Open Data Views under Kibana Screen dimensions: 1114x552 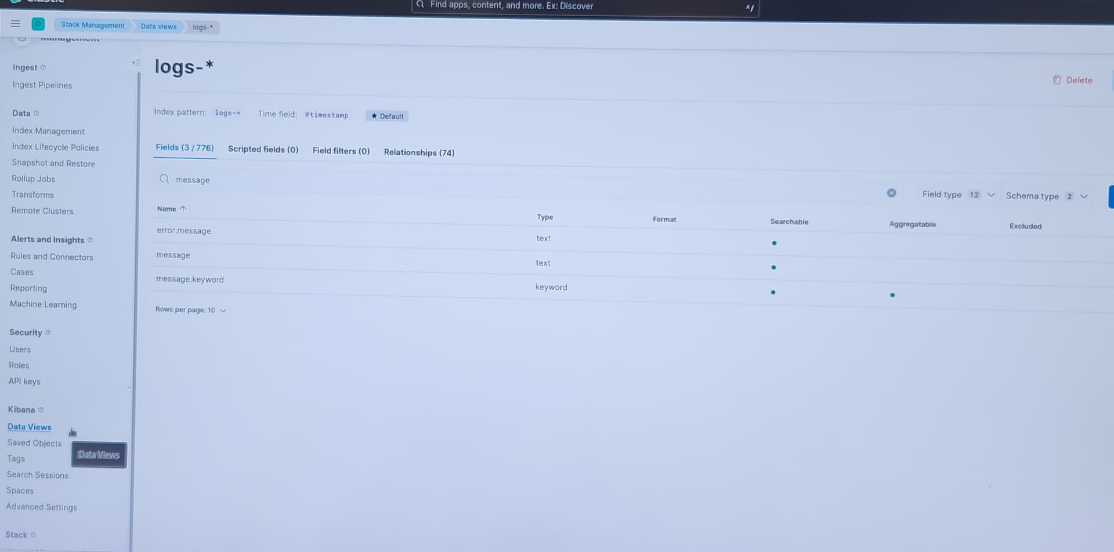[x=30, y=427]
